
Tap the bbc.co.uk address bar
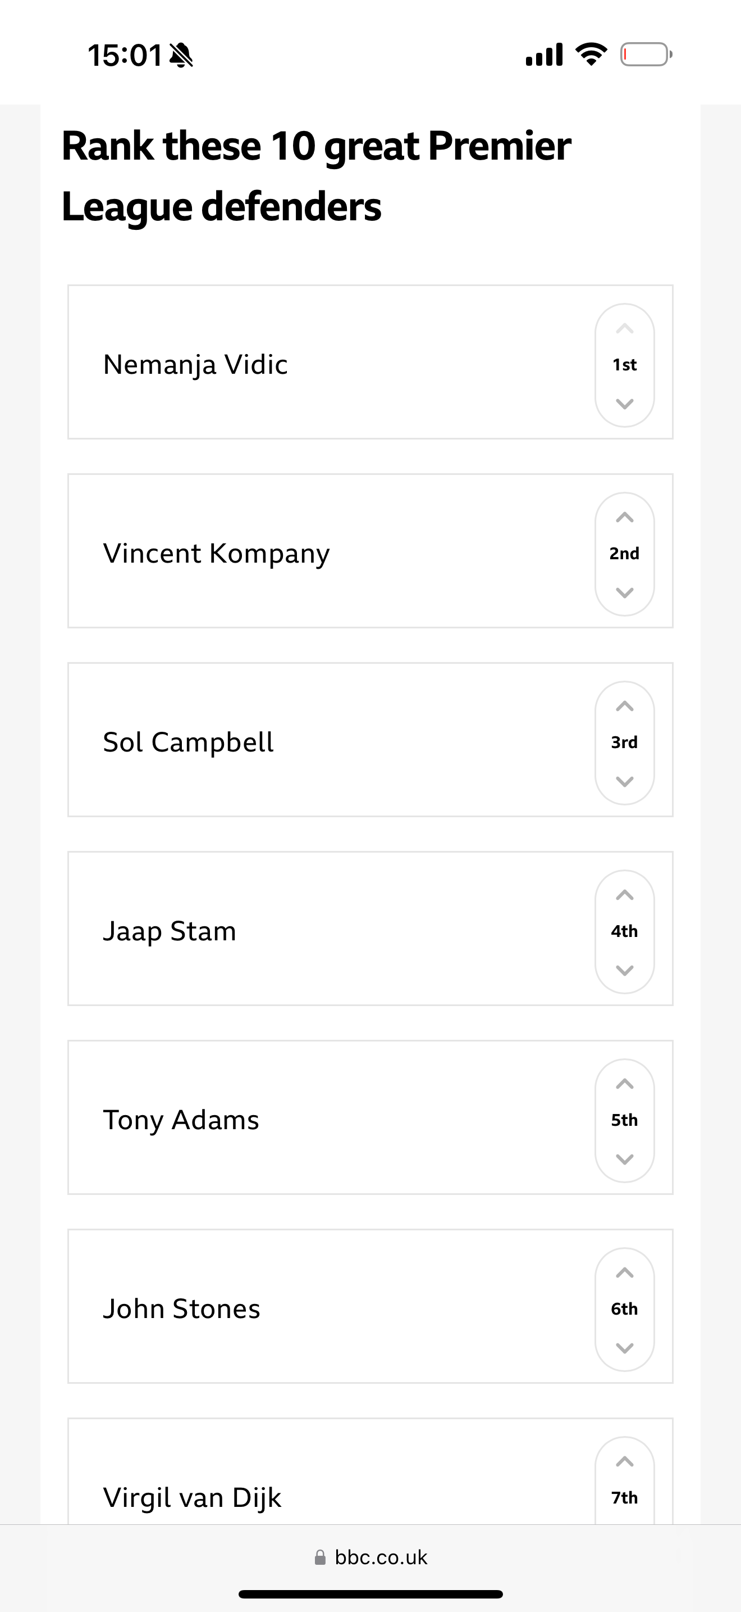point(370,1557)
